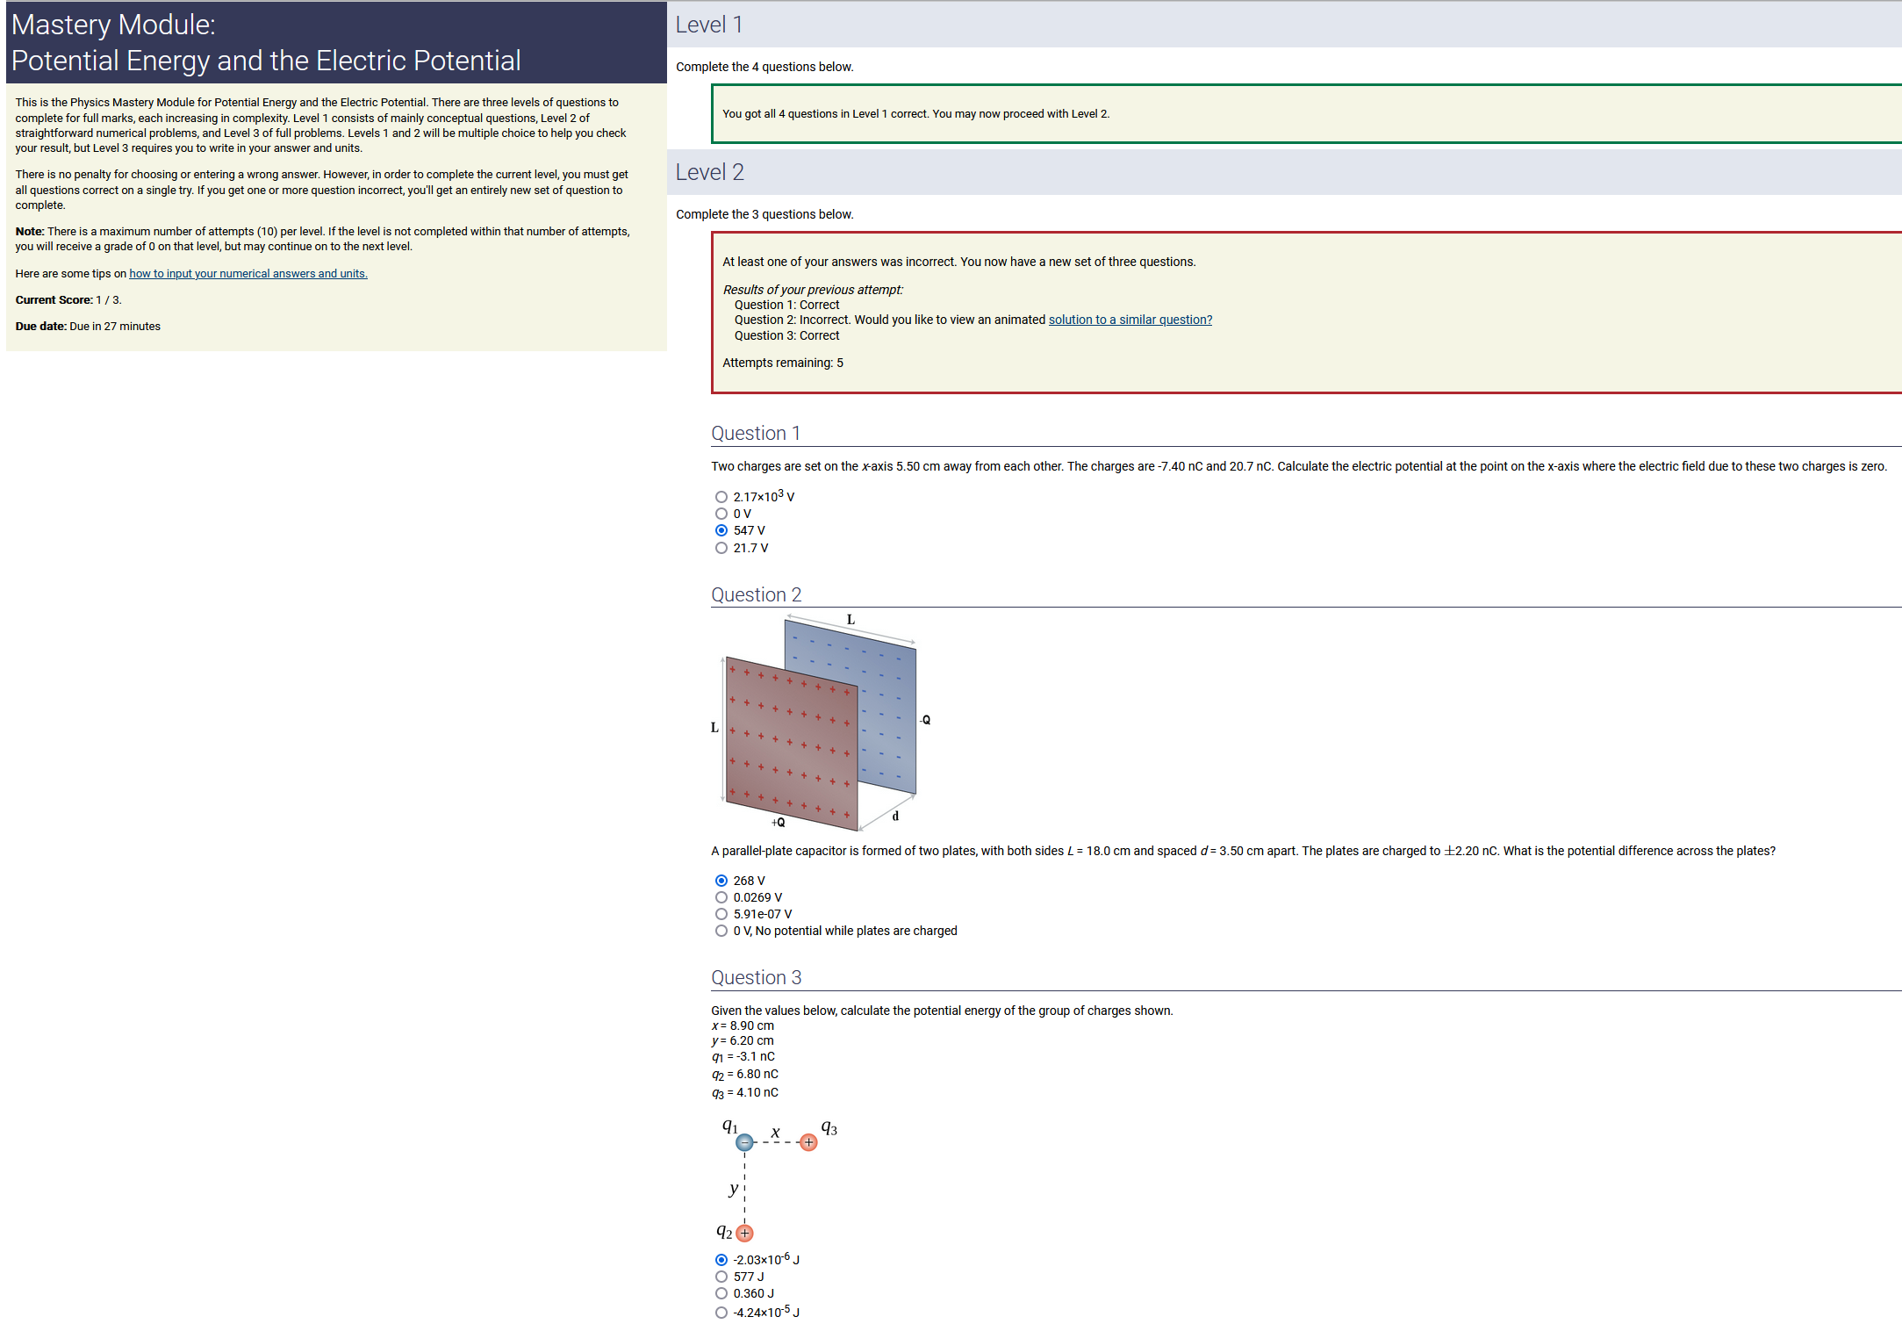
Task: Select the 268 V option in Question 2
Action: coord(721,881)
